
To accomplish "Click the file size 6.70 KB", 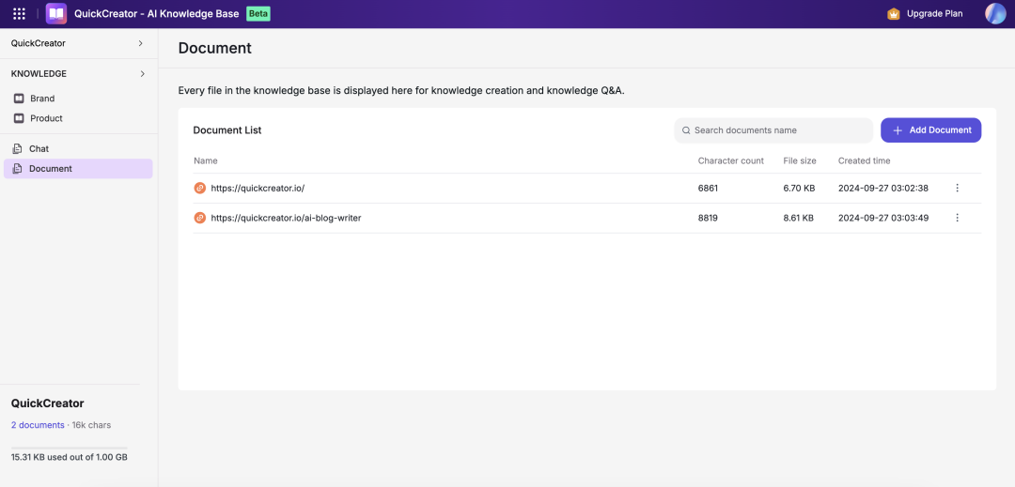I will coord(799,189).
